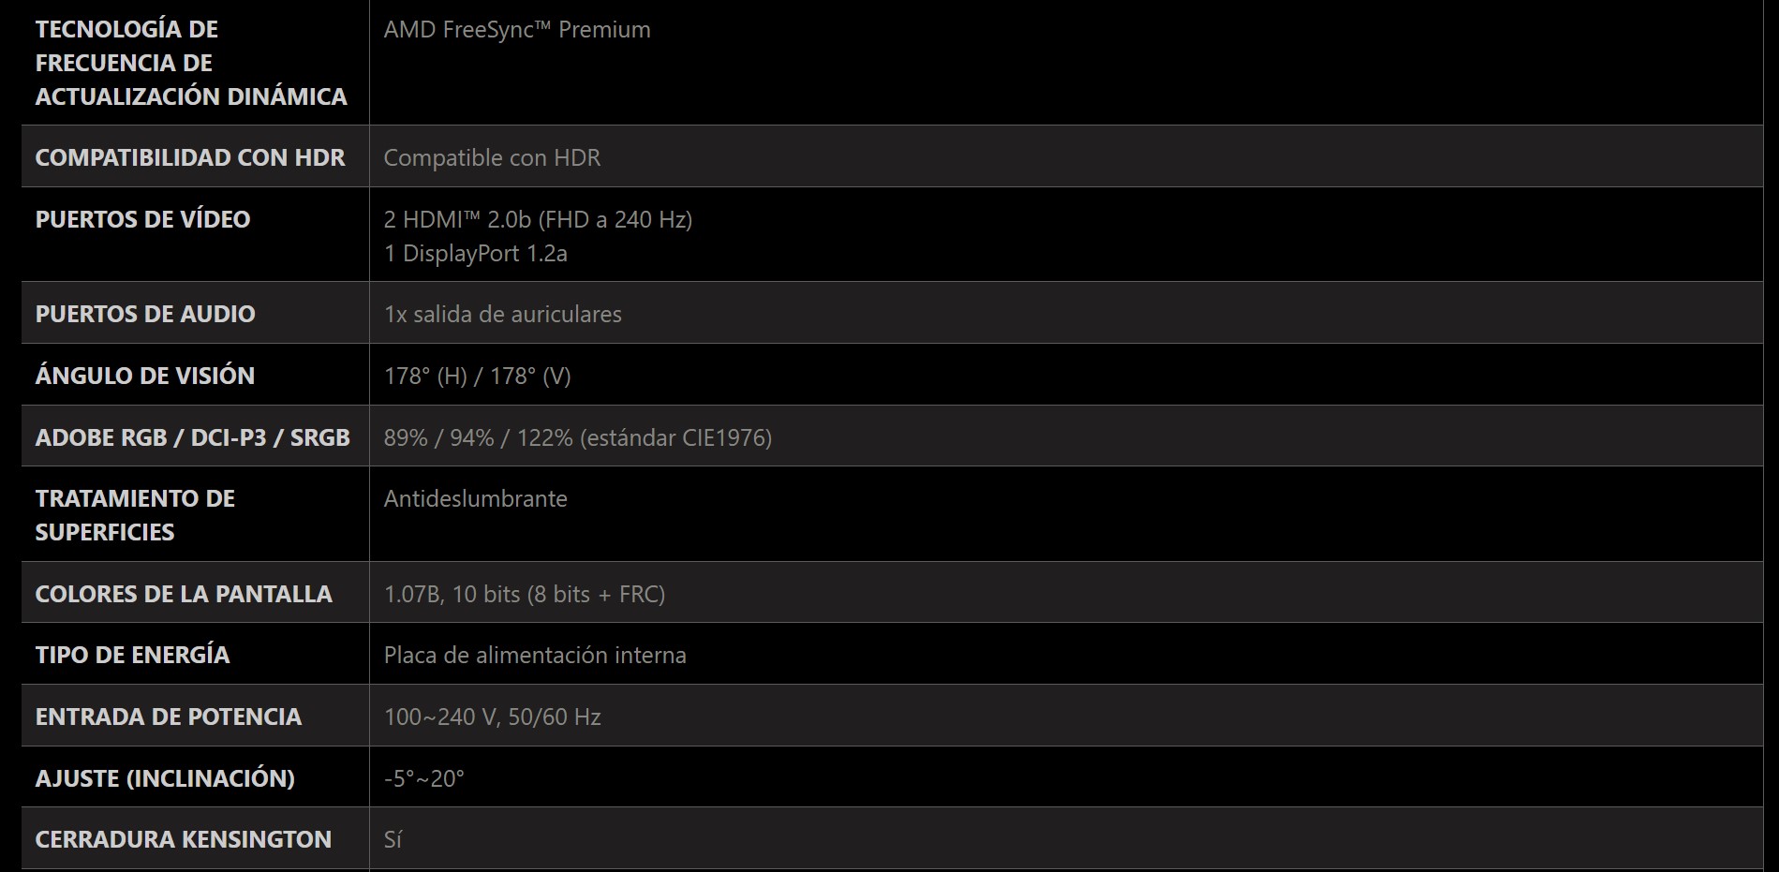Select the 1.07B, 10 bits value
Screen dimensions: 1779x872
click(x=524, y=594)
